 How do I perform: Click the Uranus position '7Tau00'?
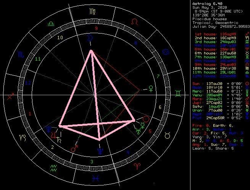[x=215, y=110]
